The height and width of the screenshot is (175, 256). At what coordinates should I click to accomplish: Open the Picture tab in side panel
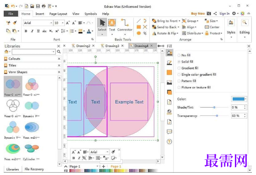tap(169, 82)
